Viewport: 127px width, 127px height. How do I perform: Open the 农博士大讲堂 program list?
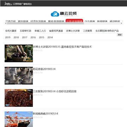pyautogui.click(x=73, y=31)
